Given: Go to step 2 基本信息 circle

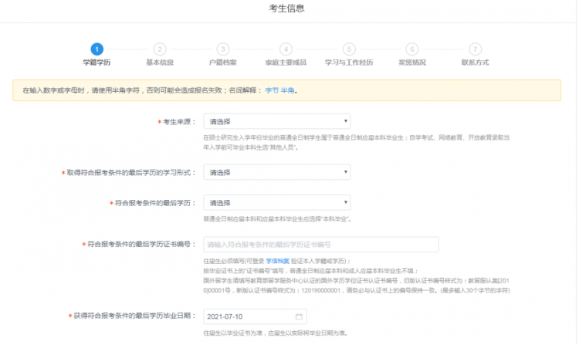Looking at the screenshot, I should click(x=160, y=49).
